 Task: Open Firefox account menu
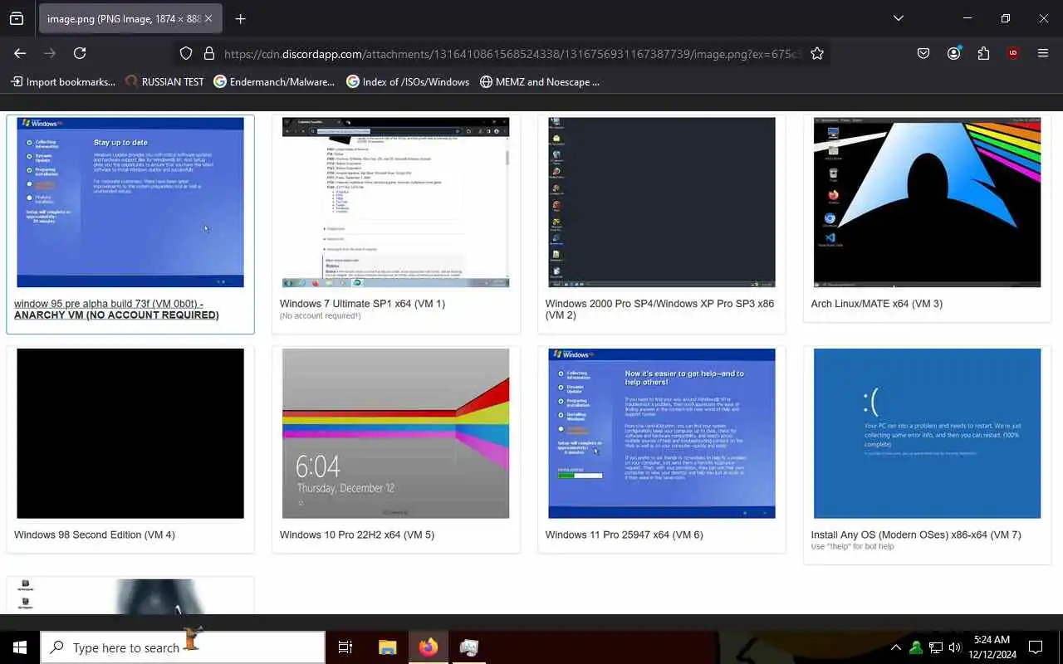pyautogui.click(x=953, y=53)
